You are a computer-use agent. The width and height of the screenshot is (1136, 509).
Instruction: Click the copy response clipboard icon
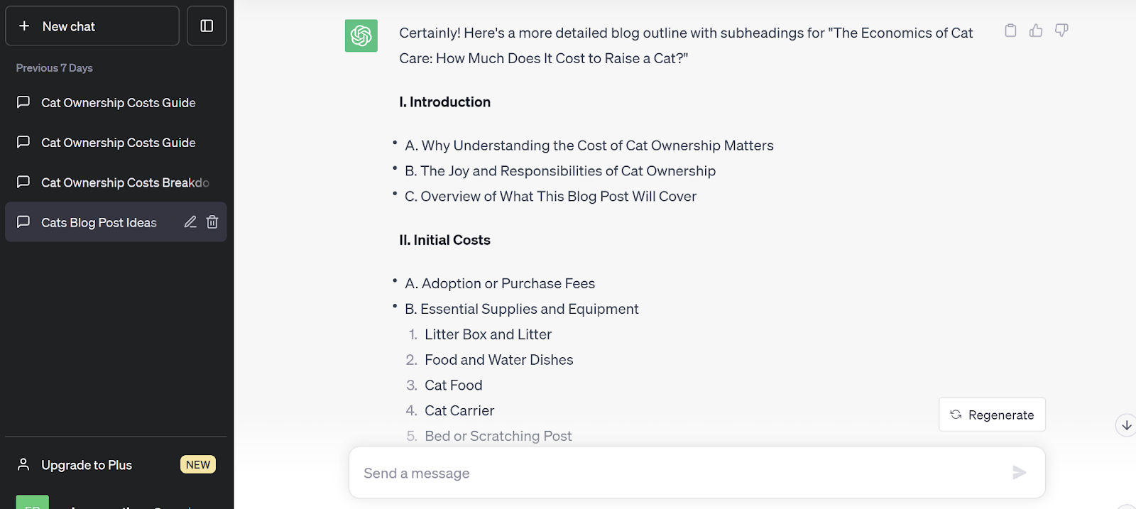(1010, 31)
